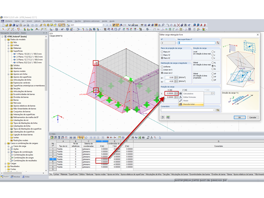Select Plano XZ projection plane
264x198 pixels.
pos(162,58)
